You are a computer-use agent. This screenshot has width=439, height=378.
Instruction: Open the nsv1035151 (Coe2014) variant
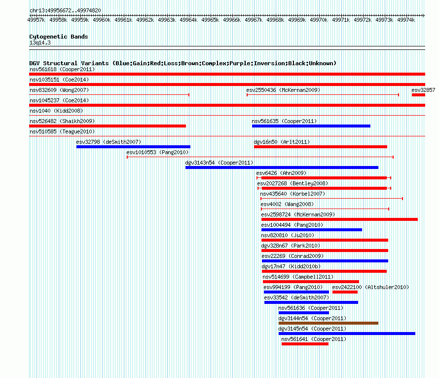pyautogui.click(x=59, y=80)
